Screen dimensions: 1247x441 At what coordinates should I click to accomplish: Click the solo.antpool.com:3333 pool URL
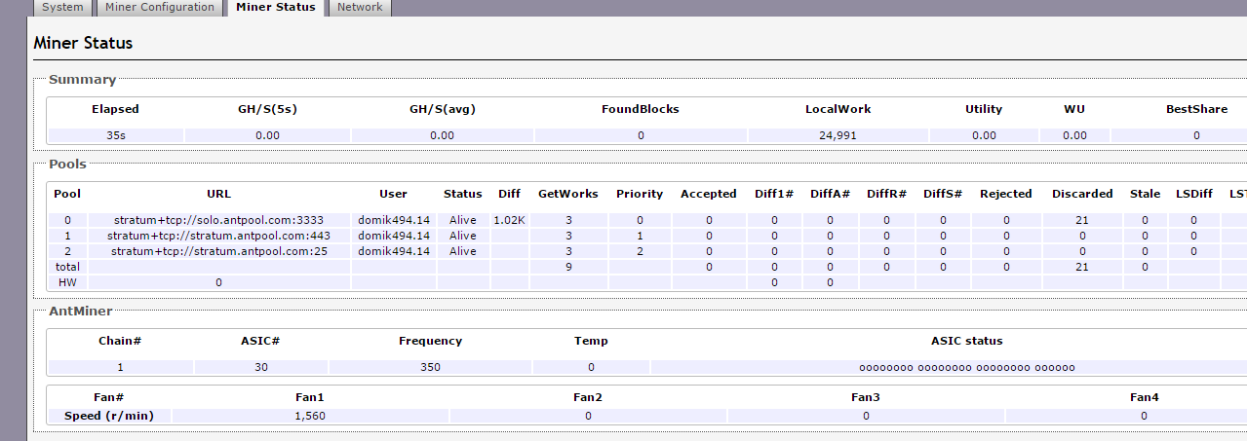[218, 221]
